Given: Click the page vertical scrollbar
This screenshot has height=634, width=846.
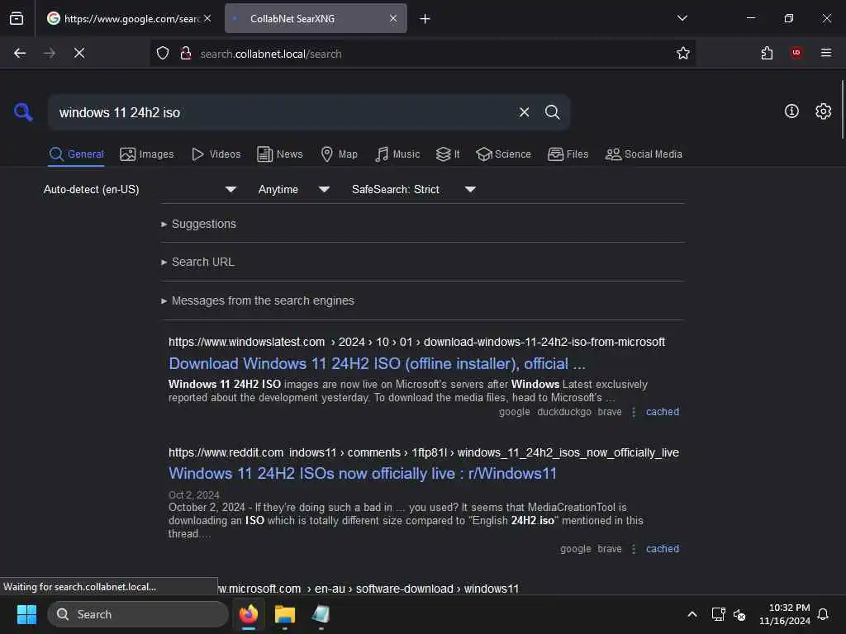Looking at the screenshot, I should (x=842, y=110).
